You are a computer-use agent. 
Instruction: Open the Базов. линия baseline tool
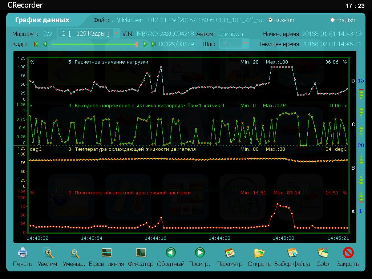106,253
